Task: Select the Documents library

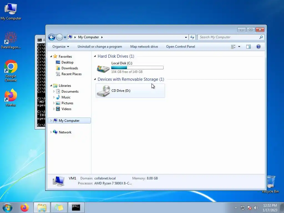Action: (70, 92)
